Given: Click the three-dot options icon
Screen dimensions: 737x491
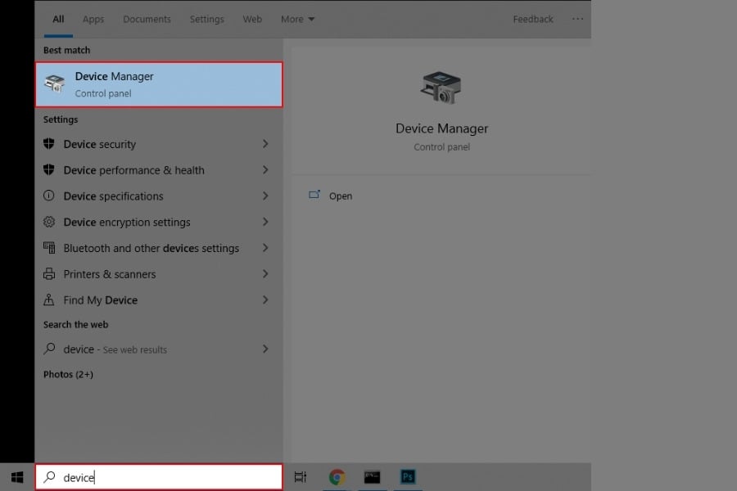Looking at the screenshot, I should [x=578, y=19].
